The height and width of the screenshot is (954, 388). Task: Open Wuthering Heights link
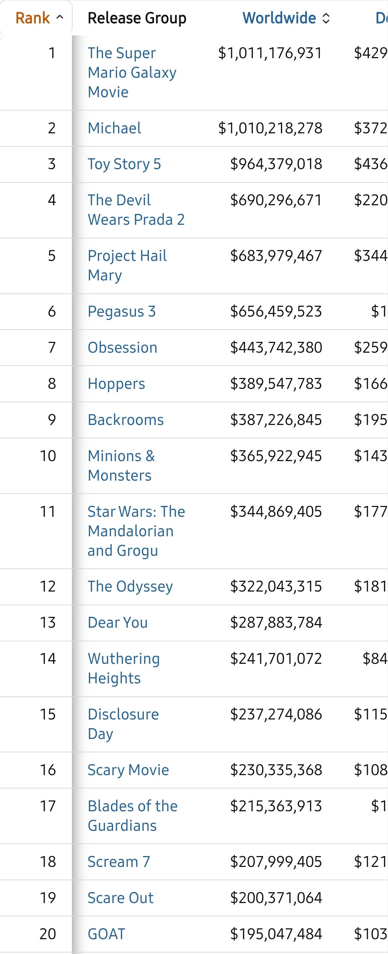click(124, 669)
